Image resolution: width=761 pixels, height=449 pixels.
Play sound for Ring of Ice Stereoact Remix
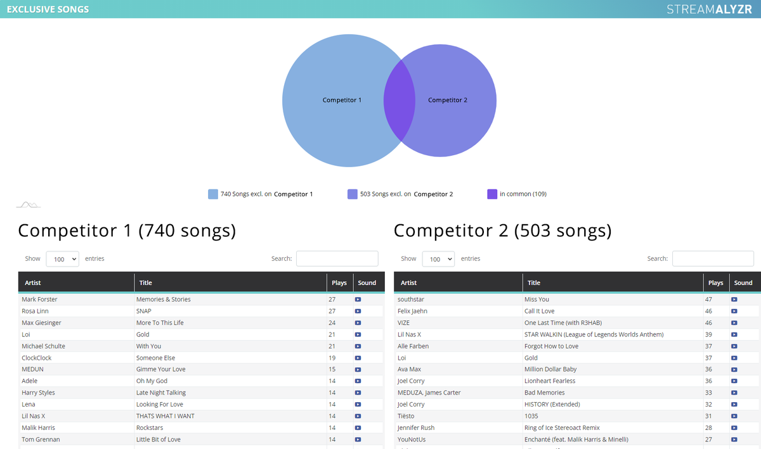pos(734,428)
